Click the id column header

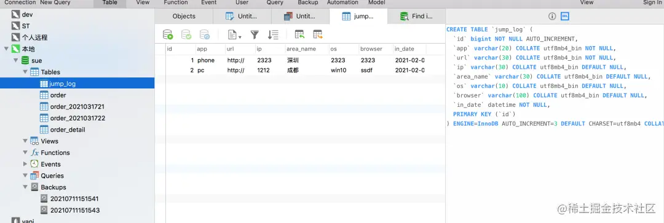click(181, 49)
